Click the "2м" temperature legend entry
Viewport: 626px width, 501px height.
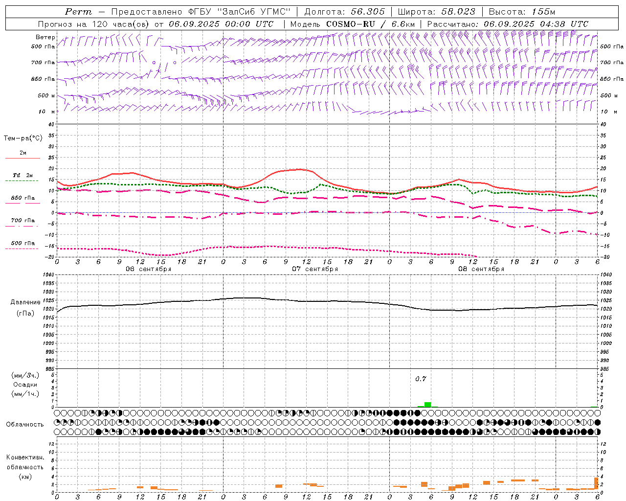coord(23,153)
